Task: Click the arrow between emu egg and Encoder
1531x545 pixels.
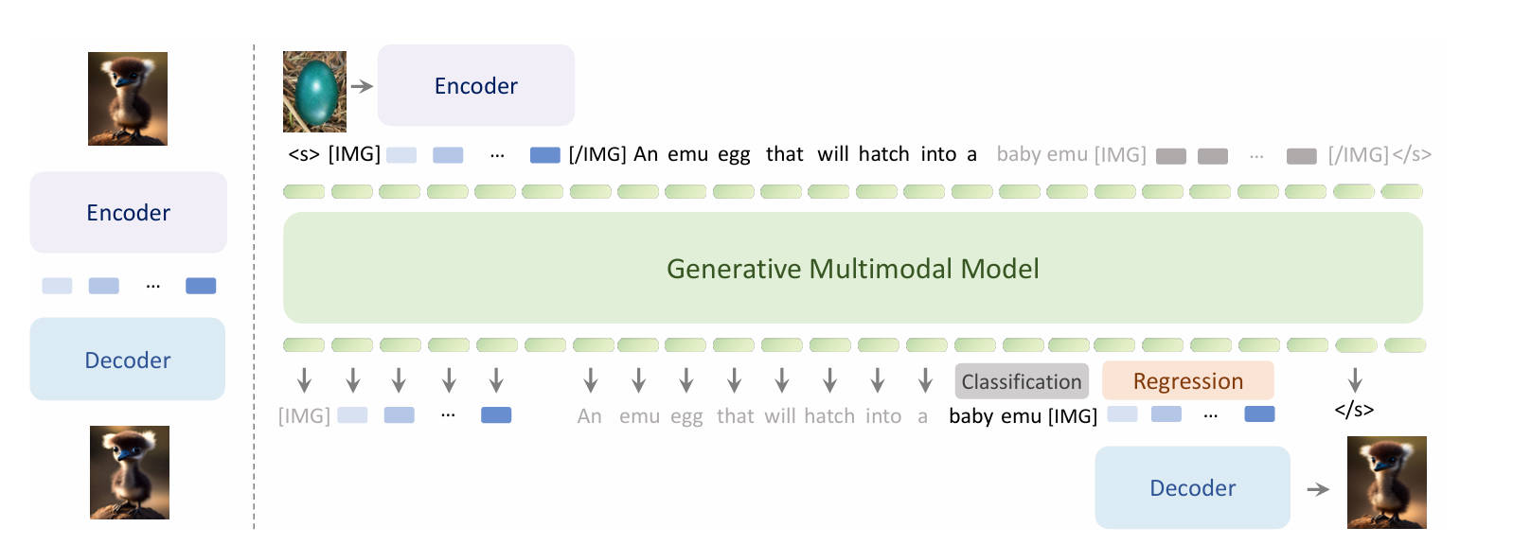Action: pos(362,86)
